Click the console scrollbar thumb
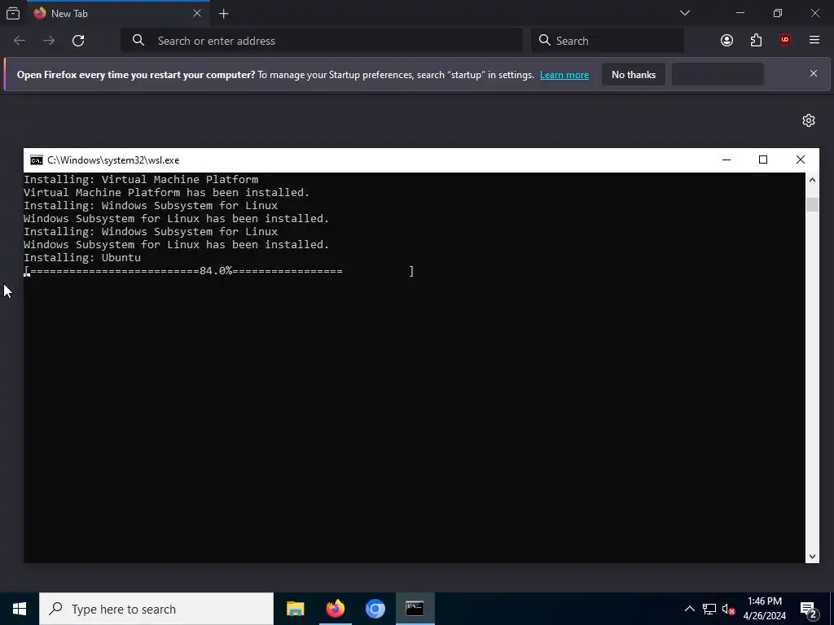834x625 pixels. [812, 204]
